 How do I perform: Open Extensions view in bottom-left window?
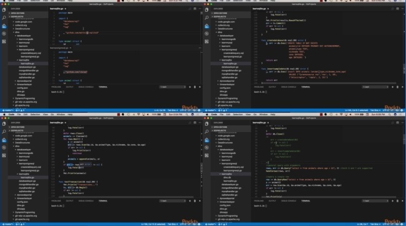point(4,155)
